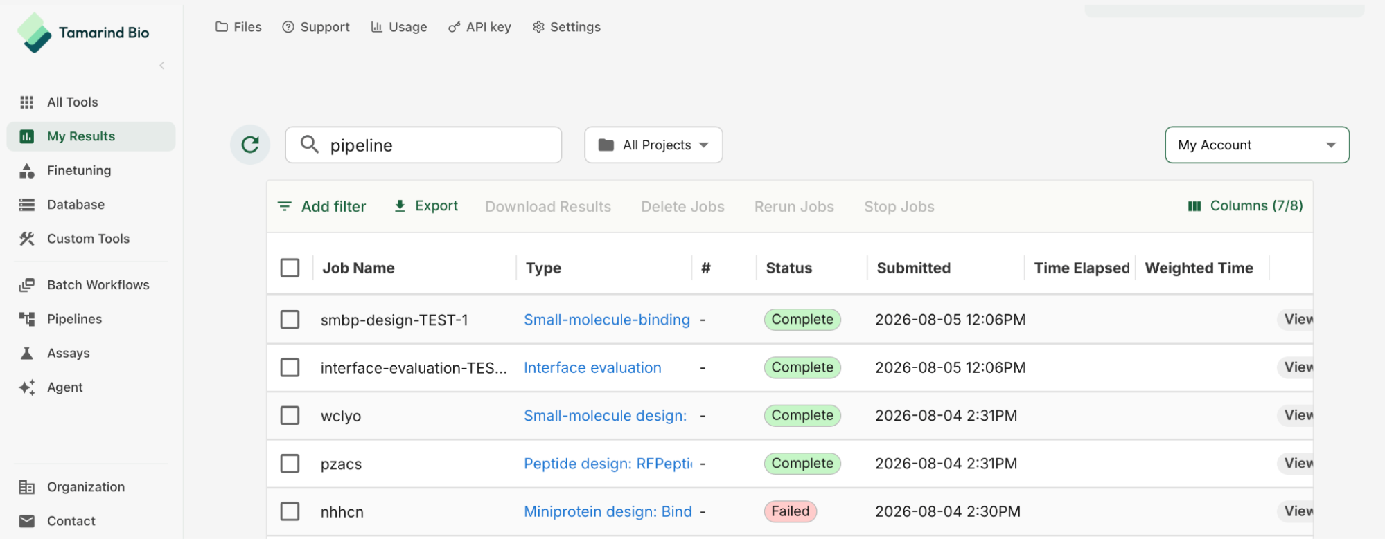The width and height of the screenshot is (1385, 539).
Task: Open the Pipelines icon in sidebar
Action: (27, 319)
